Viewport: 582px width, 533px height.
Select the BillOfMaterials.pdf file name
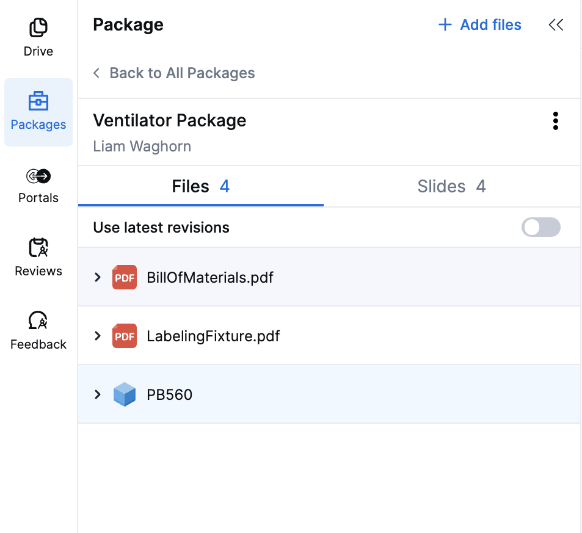point(210,278)
